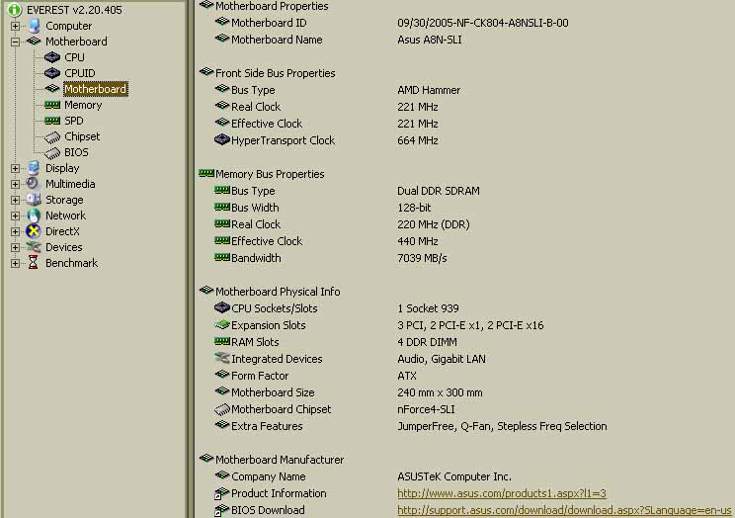Select the Memory tree entry label

click(83, 105)
